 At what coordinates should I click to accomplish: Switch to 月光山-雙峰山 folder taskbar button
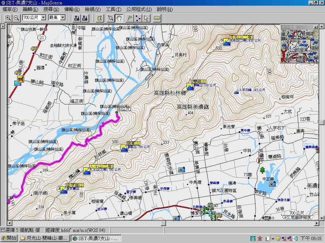44,238
